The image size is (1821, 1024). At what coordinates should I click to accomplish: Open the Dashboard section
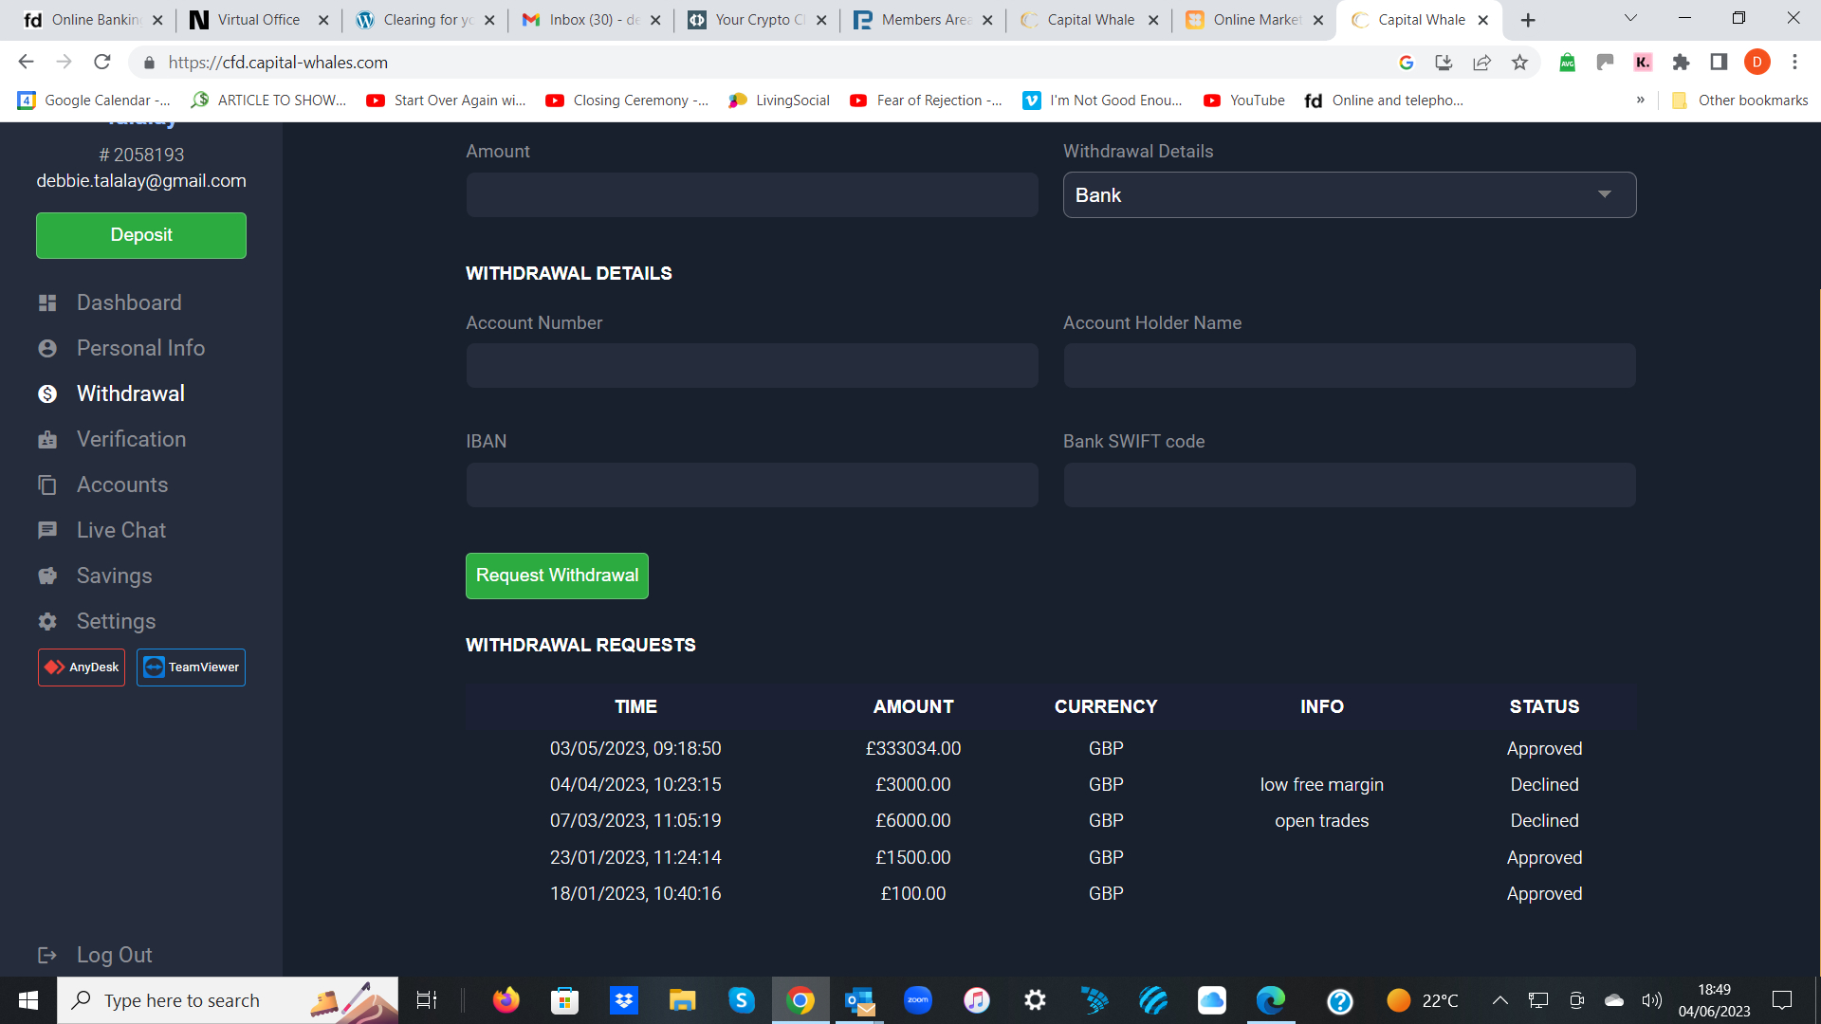tap(129, 302)
